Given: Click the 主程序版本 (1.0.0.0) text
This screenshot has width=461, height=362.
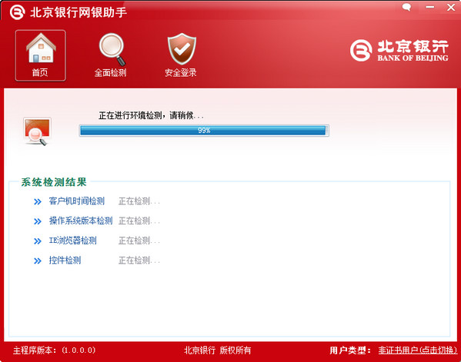Looking at the screenshot, I should (x=55, y=350).
